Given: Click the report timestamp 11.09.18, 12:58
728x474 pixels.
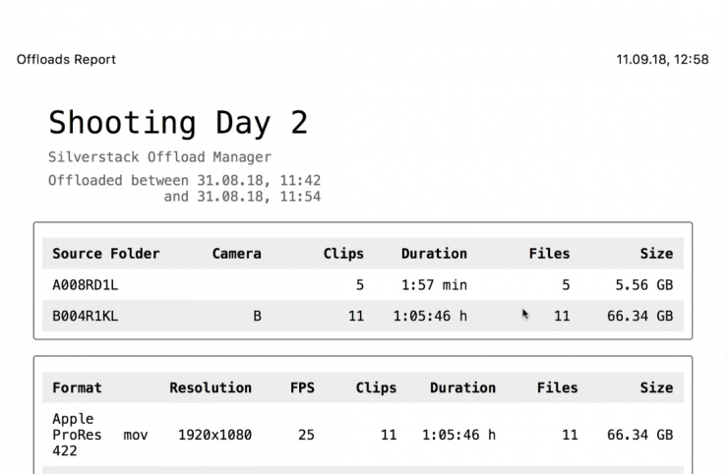Looking at the screenshot, I should click(662, 60).
